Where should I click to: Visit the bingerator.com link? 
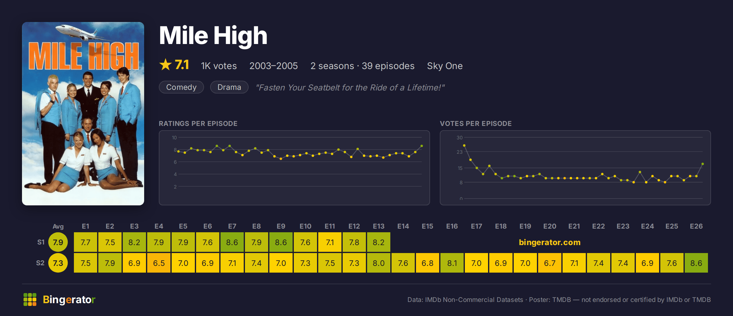pyautogui.click(x=549, y=242)
